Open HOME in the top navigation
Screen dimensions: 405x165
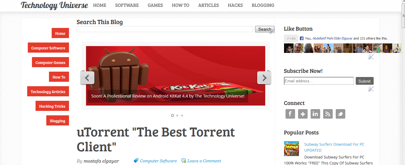pos(99,5)
